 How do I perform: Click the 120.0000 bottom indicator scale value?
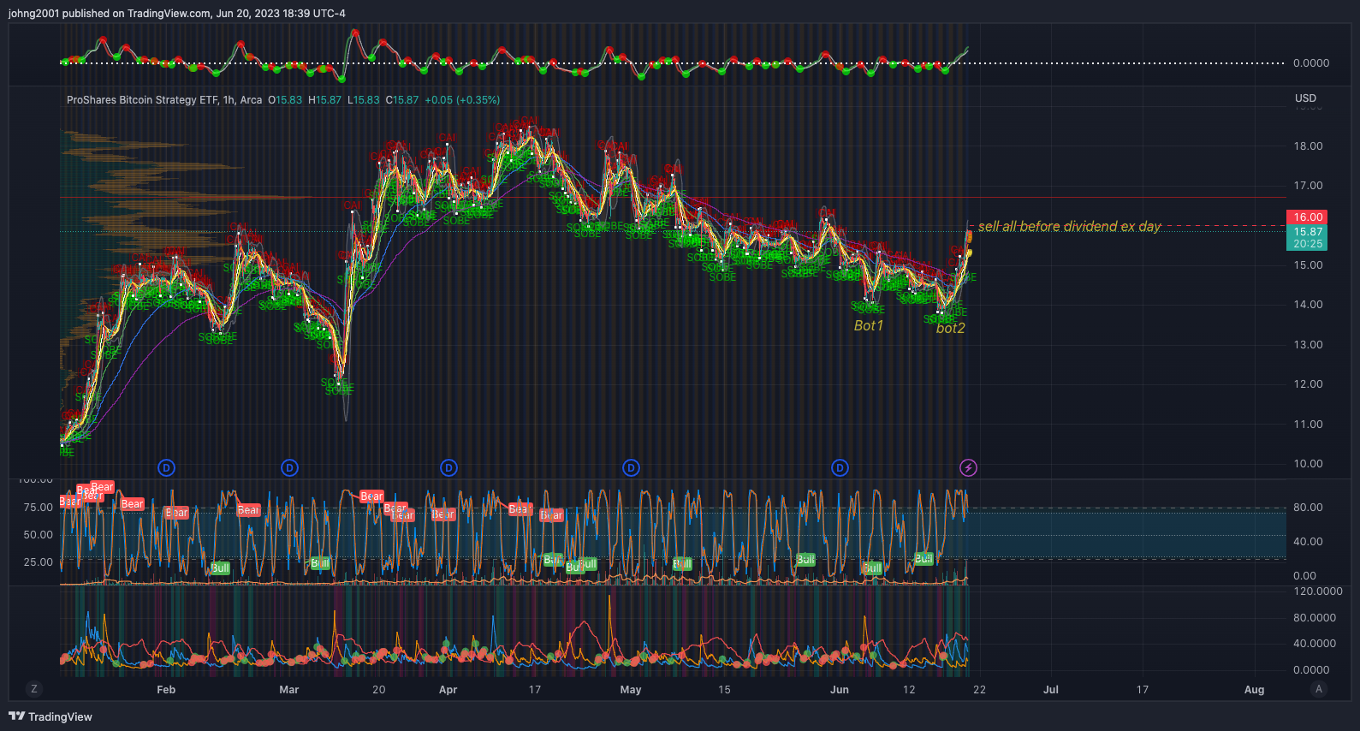pyautogui.click(x=1318, y=591)
